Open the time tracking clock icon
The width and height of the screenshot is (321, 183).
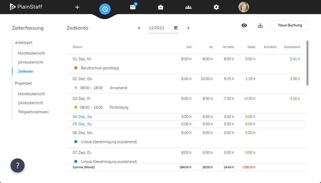[x=105, y=8]
